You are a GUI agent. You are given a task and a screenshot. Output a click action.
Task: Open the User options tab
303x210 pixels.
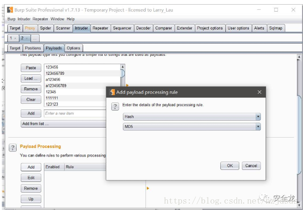coord(238,28)
